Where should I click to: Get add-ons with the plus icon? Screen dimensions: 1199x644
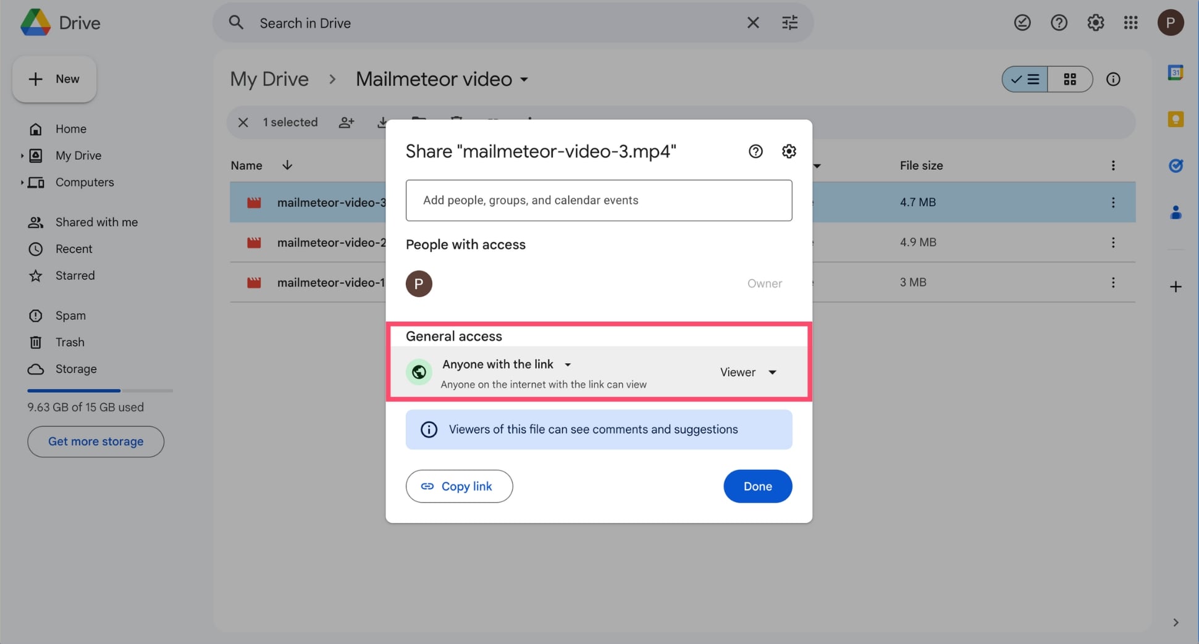[x=1176, y=286]
